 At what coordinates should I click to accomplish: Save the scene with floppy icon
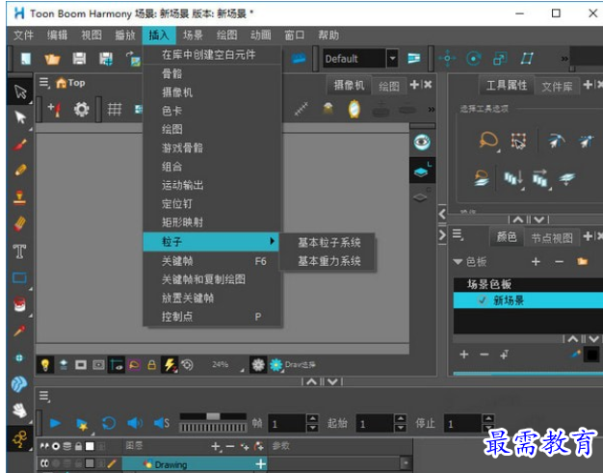tap(79, 59)
